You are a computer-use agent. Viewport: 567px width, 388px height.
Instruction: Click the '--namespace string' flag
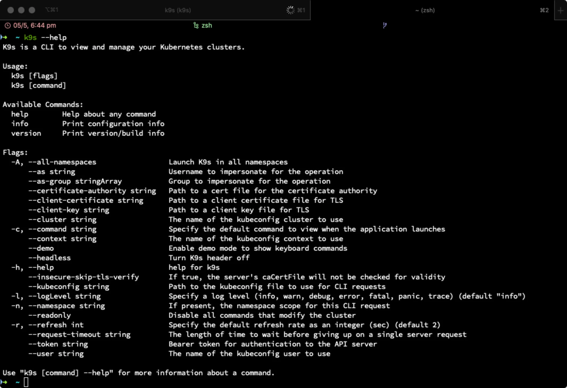(x=66, y=306)
